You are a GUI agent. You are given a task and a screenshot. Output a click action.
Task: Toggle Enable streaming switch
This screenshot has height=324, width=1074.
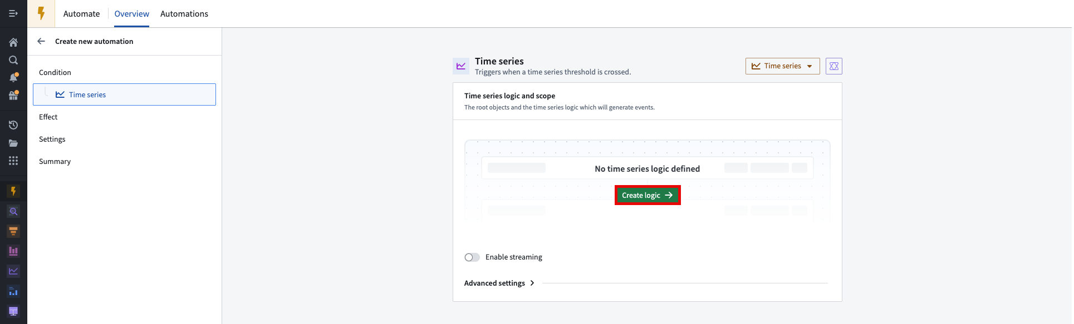click(472, 257)
